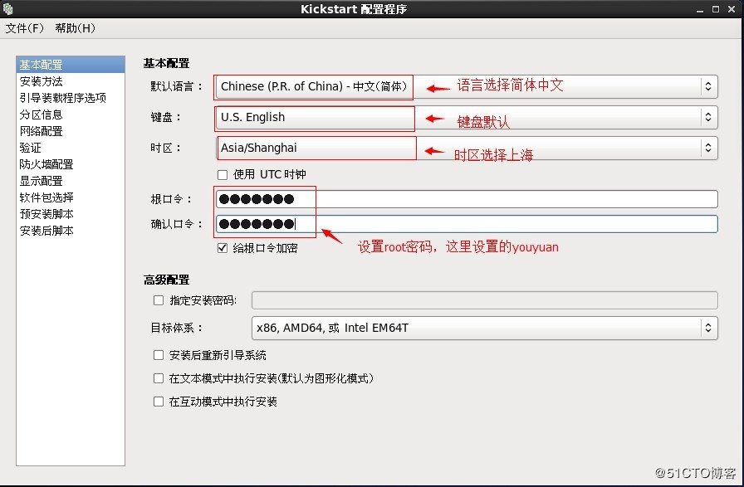Open 防火墙配置 section
This screenshot has width=744, height=487.
(x=71, y=164)
